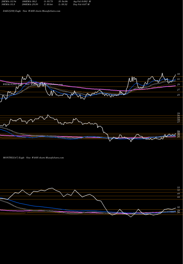Image resolution: width=183 pixels, height=264 pixels.
Task: Click the 29 price label on daily axis
Action: pos(179,85)
